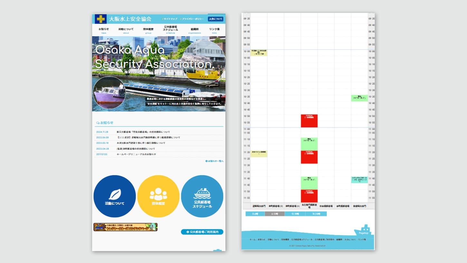This screenshot has width=467, height=263.
Task: Click the yellow schedule entry at 10:00
Action: [259, 53]
